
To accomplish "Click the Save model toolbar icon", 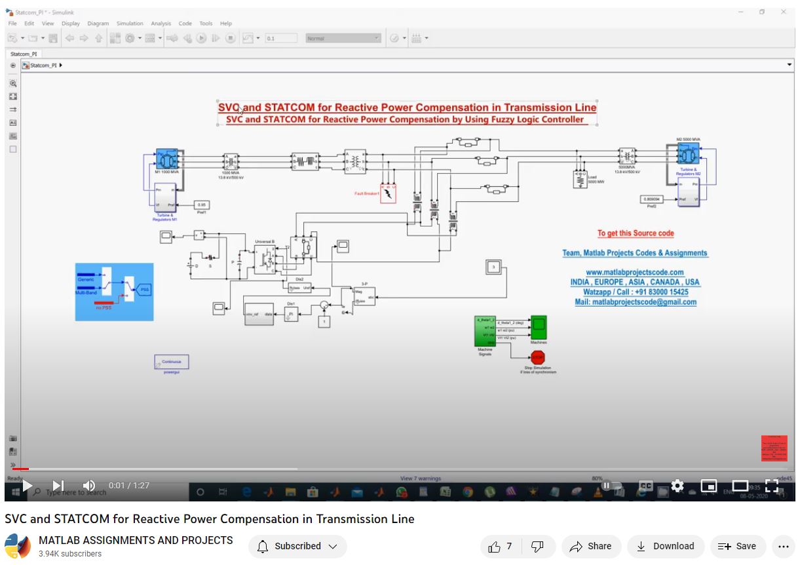I will tap(53, 39).
